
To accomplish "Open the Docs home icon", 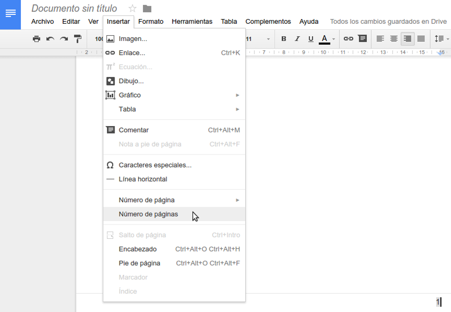I will click(10, 13).
